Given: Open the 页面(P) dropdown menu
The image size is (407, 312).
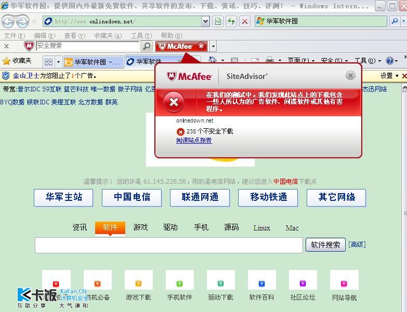Looking at the screenshot, I should [301, 61].
